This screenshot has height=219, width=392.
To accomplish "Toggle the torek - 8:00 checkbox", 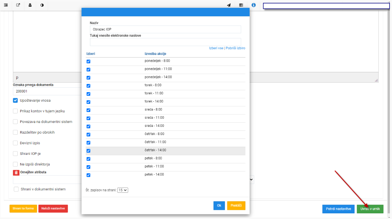I will pyautogui.click(x=89, y=86).
